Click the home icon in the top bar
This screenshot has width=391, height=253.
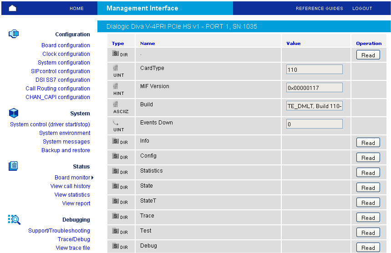(x=12, y=8)
